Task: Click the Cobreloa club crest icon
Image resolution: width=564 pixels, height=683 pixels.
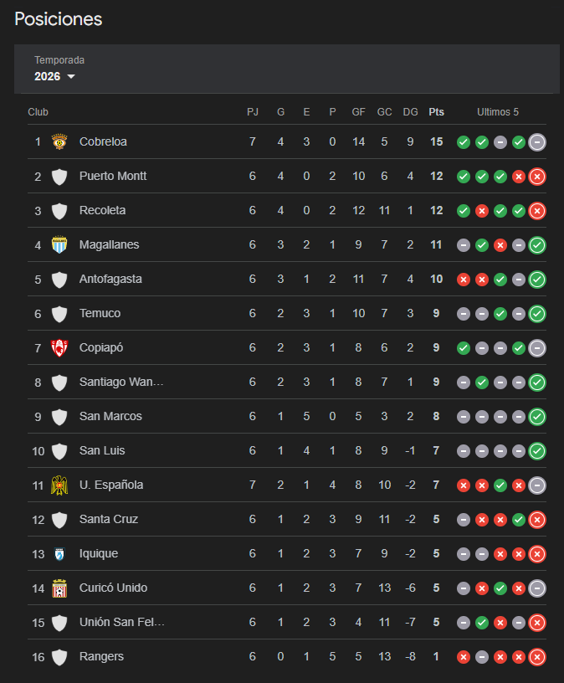Action: (59, 141)
